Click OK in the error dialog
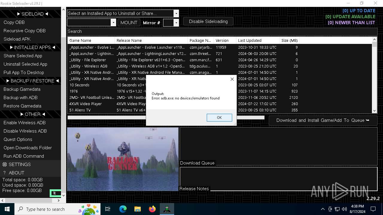Viewport: 383px width, 215px height. [219, 118]
